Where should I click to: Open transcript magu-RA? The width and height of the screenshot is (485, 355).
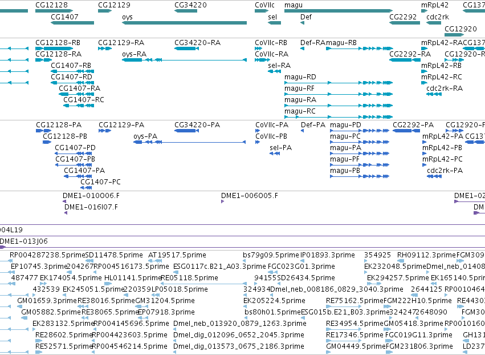(300, 100)
